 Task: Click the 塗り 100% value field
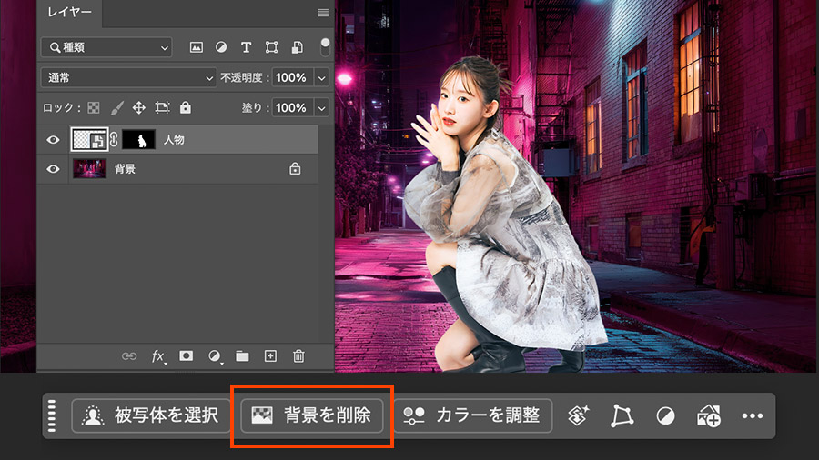coord(292,108)
